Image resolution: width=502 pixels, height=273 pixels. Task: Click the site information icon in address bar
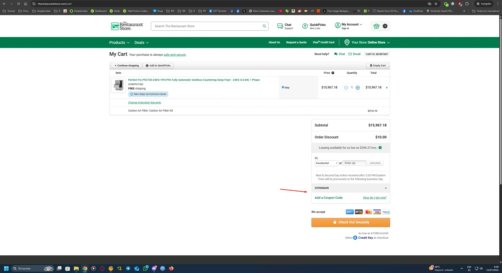[x=34, y=4]
